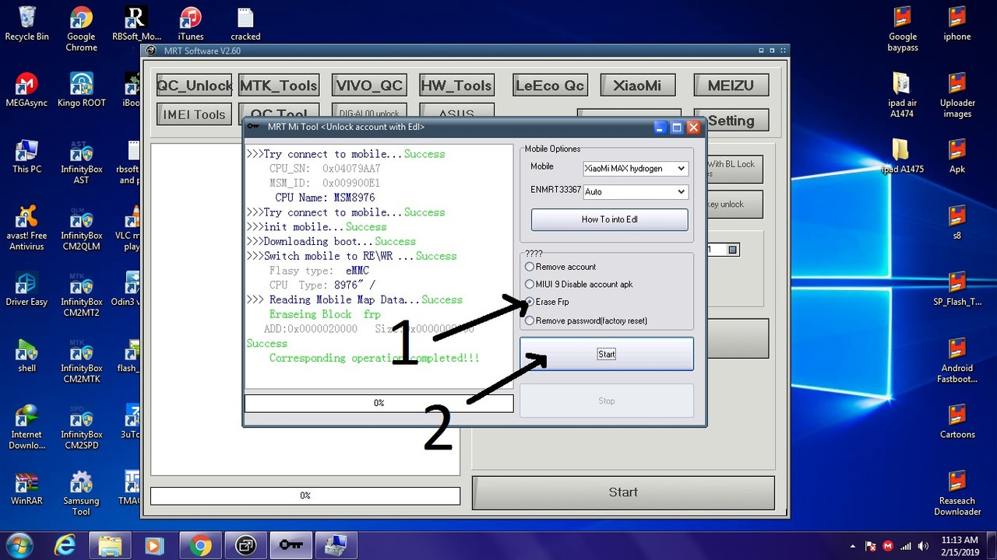The image size is (997, 560).
Task: Open the Cartoons desktop icon
Action: (x=956, y=422)
